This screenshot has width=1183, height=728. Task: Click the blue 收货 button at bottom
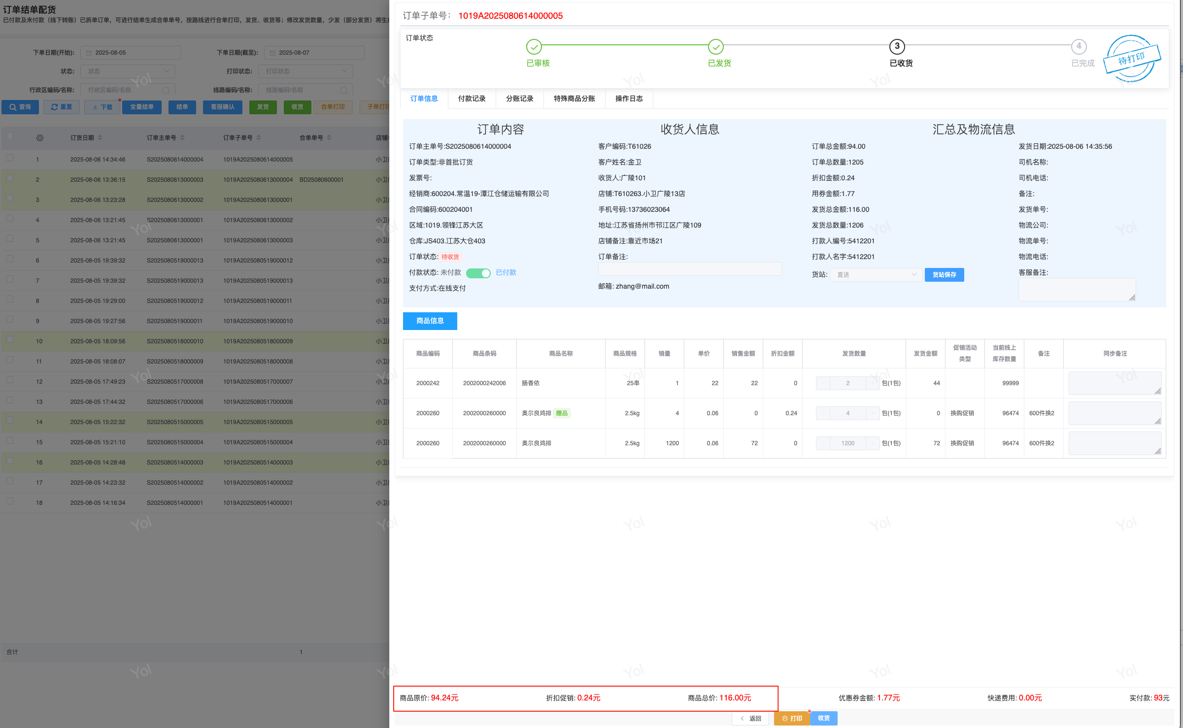pyautogui.click(x=823, y=718)
